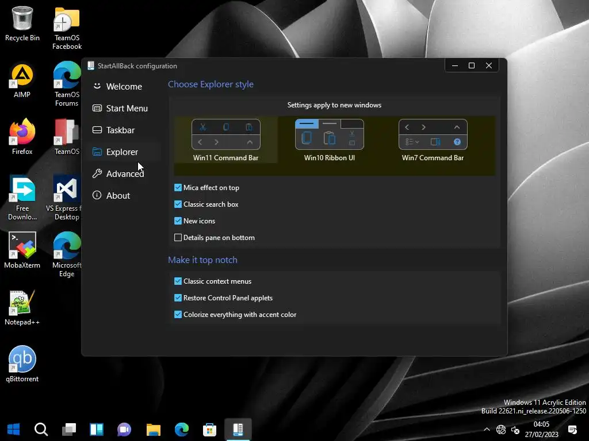589x441 pixels.
Task: Maximize the StartAllBack configuration window
Action: (472, 65)
